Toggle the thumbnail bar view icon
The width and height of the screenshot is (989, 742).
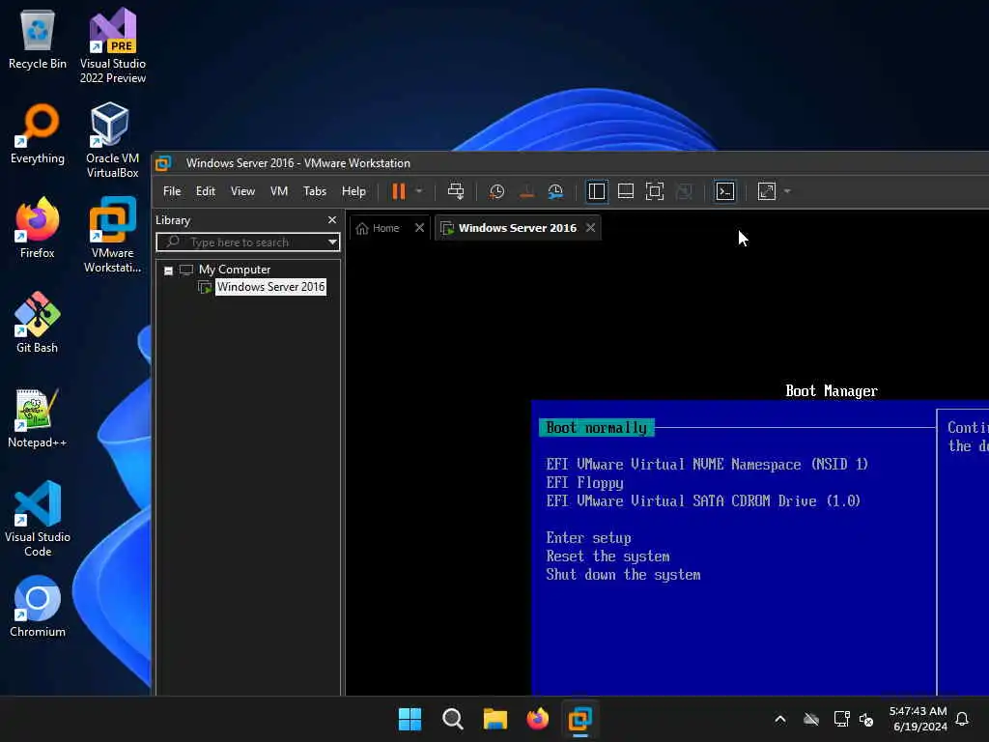[x=626, y=191]
